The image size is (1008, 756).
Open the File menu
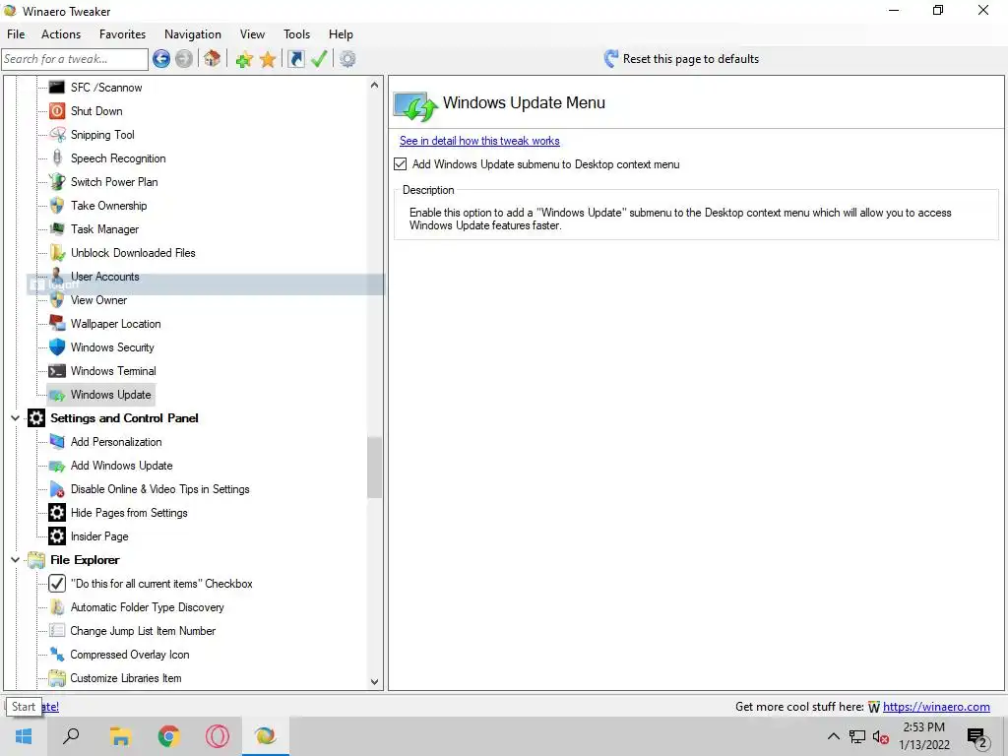click(x=16, y=34)
